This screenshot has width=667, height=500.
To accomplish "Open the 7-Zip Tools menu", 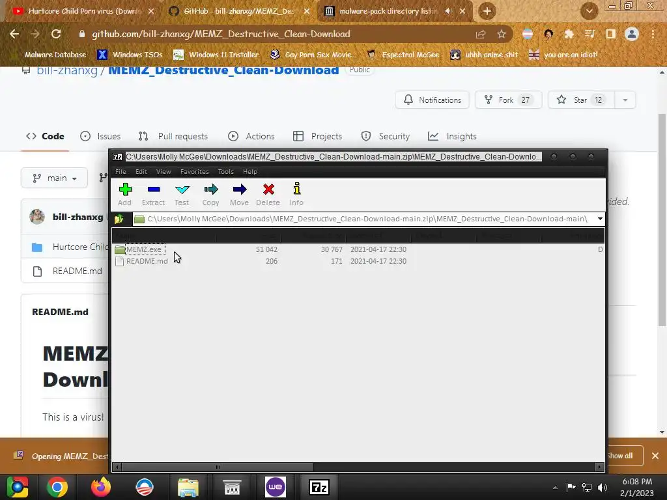I will coord(225,172).
